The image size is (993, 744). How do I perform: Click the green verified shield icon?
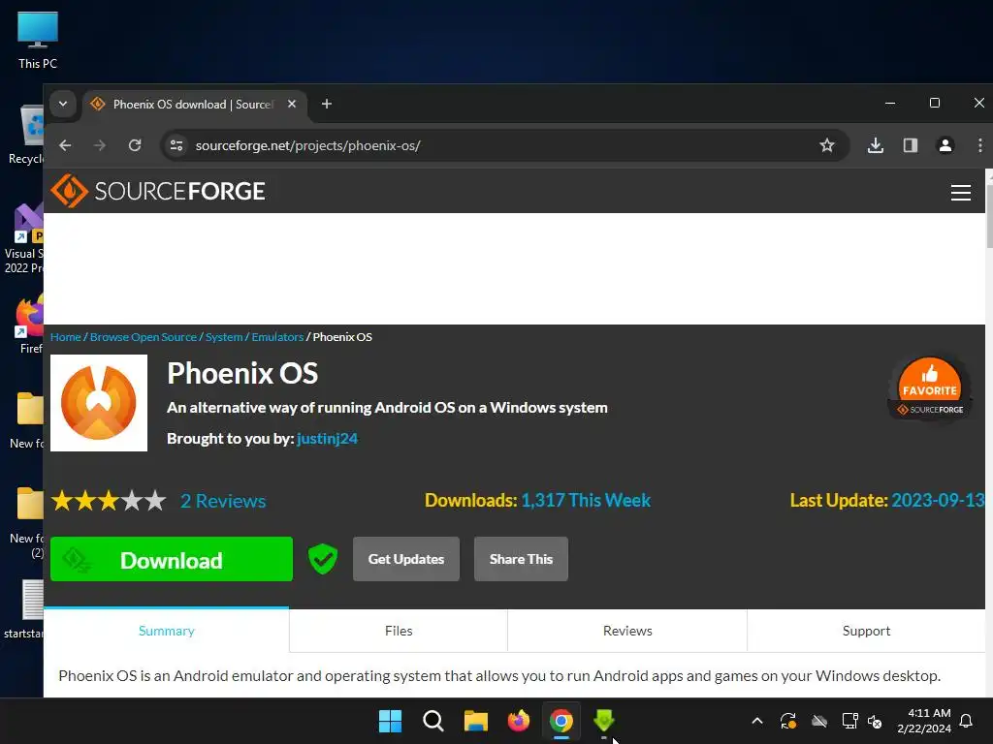[322, 559]
